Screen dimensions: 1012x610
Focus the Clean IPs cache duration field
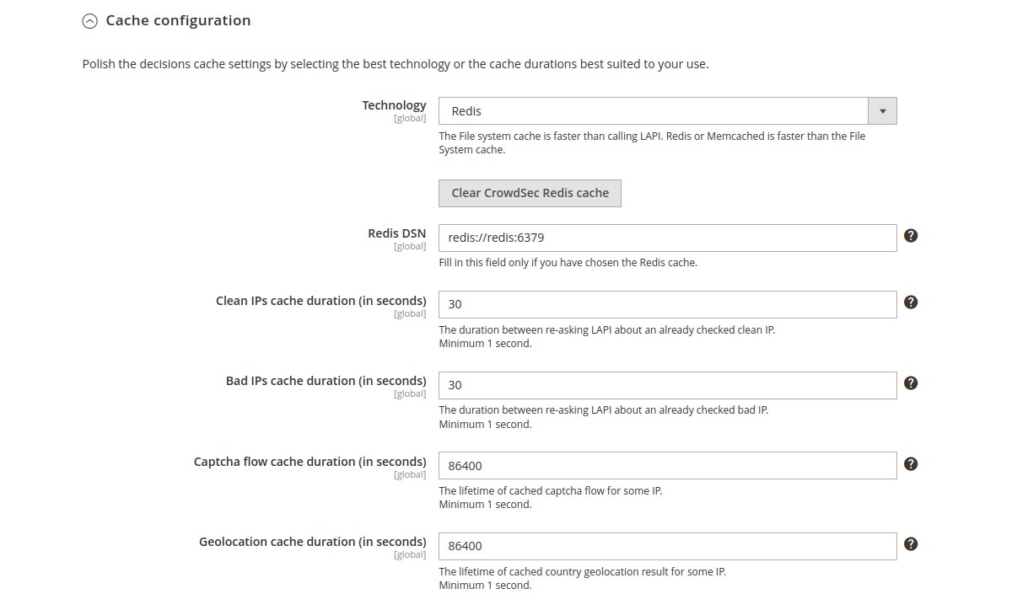667,304
